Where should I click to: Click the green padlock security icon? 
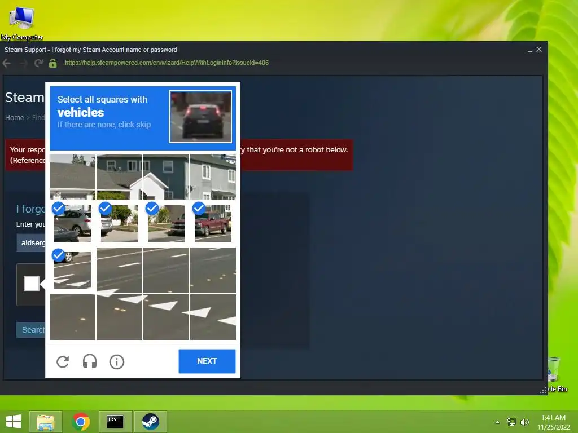pyautogui.click(x=53, y=63)
